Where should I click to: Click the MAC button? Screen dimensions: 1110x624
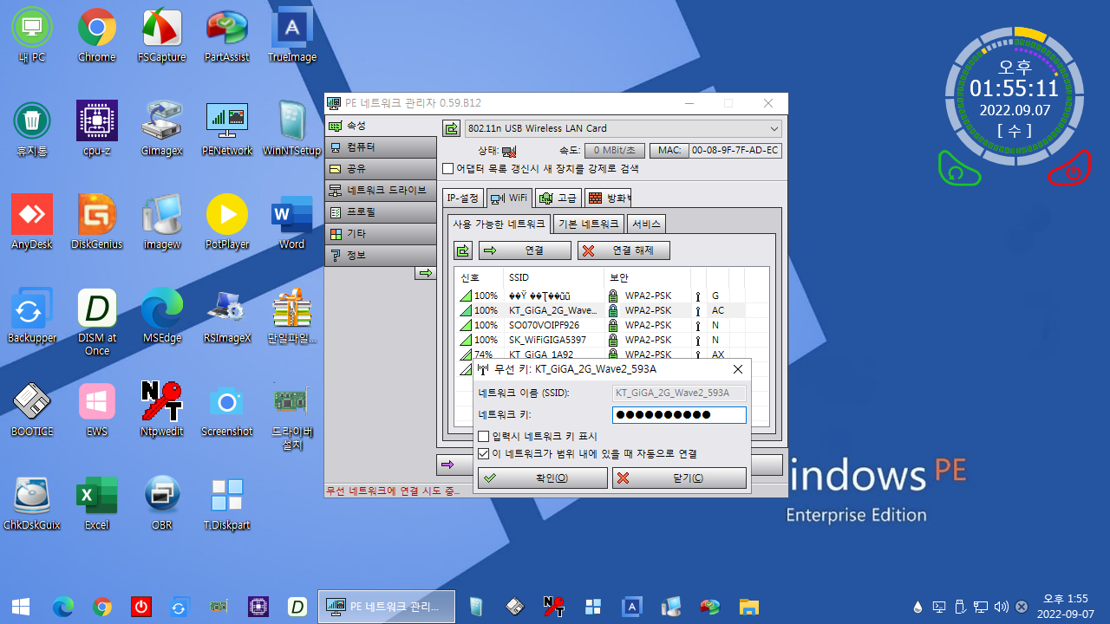coord(669,151)
